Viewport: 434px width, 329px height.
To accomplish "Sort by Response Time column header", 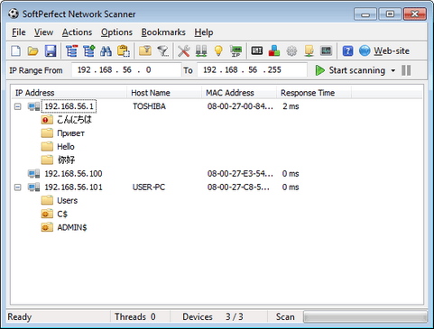I will point(314,93).
